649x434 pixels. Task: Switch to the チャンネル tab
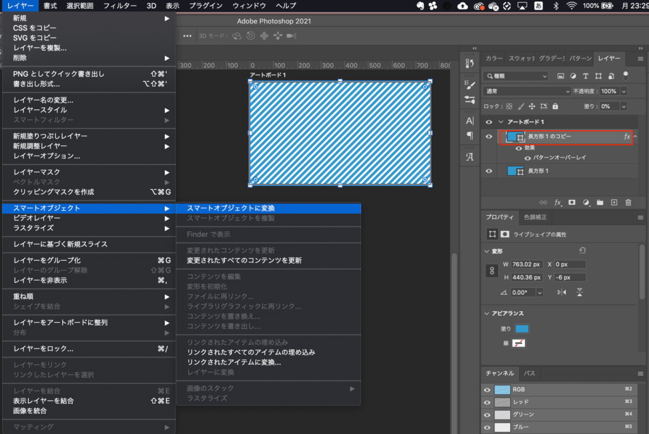point(501,374)
